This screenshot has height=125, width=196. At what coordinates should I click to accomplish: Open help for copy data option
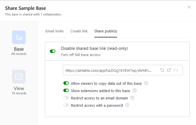(146, 83)
